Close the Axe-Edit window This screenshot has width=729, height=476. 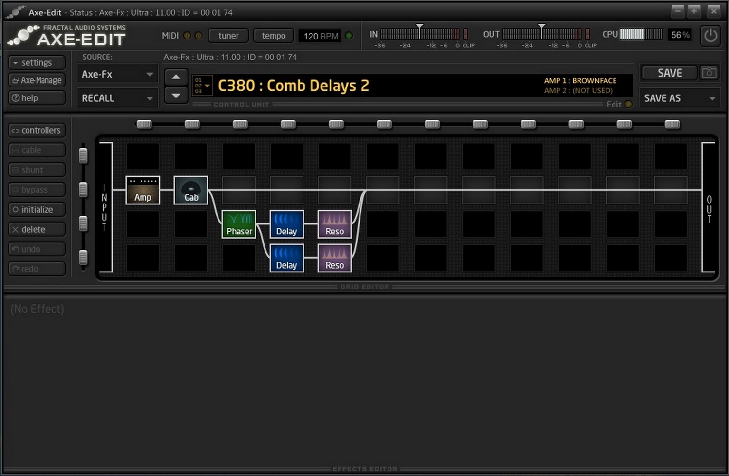(x=714, y=11)
